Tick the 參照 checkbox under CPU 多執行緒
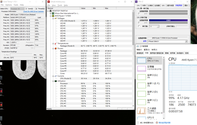The image size is (197, 125). click(x=139, y=23)
